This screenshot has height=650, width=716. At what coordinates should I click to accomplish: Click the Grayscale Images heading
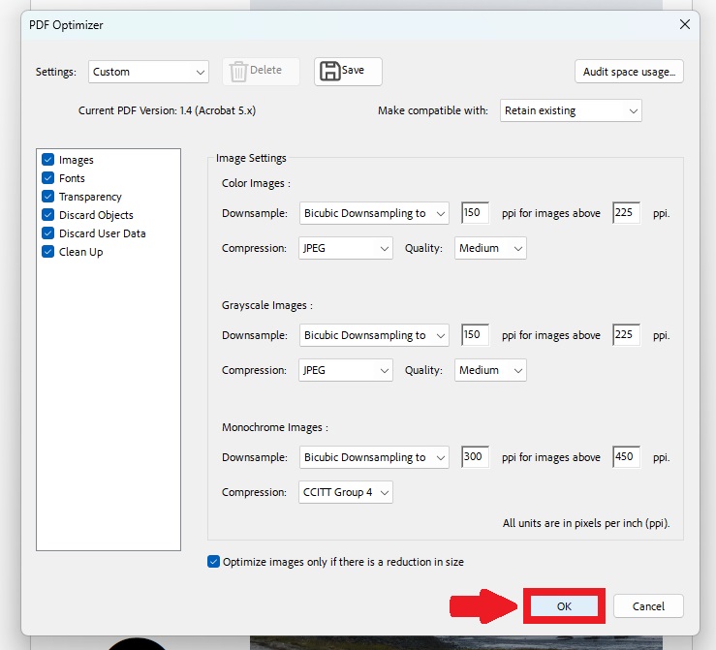click(267, 305)
